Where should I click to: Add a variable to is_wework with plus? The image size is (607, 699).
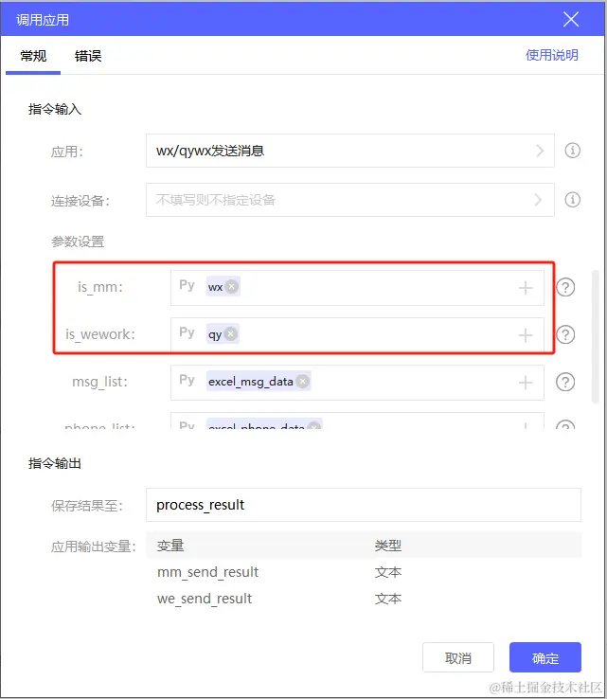click(x=526, y=335)
